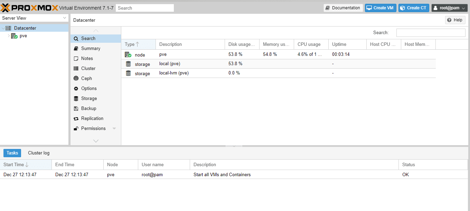The height and width of the screenshot is (211, 470).
Task: Click the Cluster server icon
Action: tap(76, 69)
